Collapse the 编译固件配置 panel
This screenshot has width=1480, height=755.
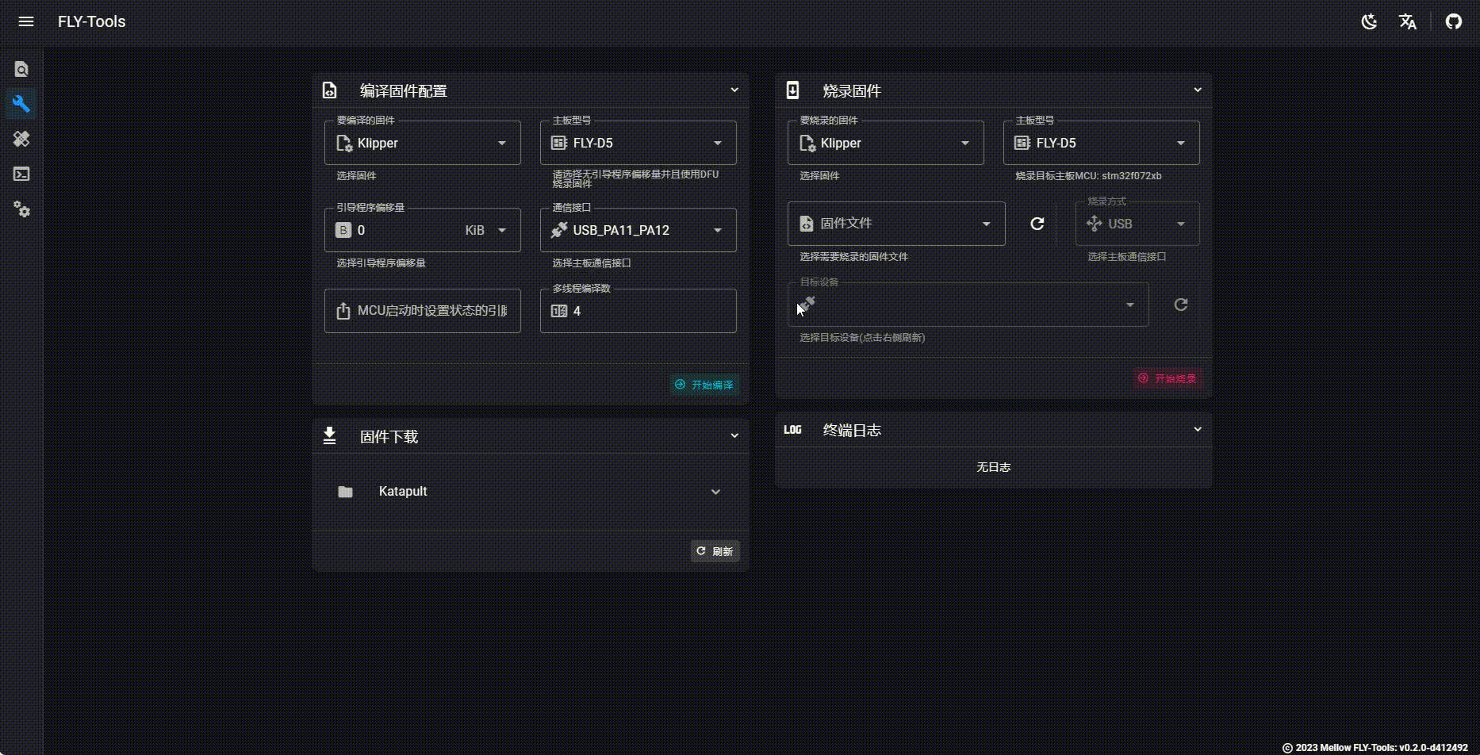tap(734, 90)
